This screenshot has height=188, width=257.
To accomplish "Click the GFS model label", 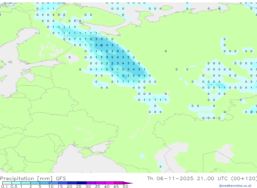I will pyautogui.click(x=61, y=178).
